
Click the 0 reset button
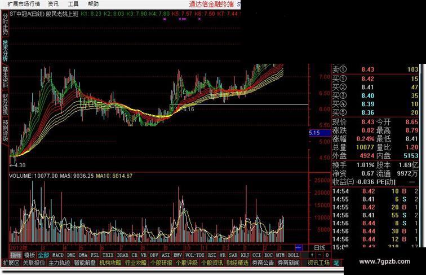tap(327, 255)
